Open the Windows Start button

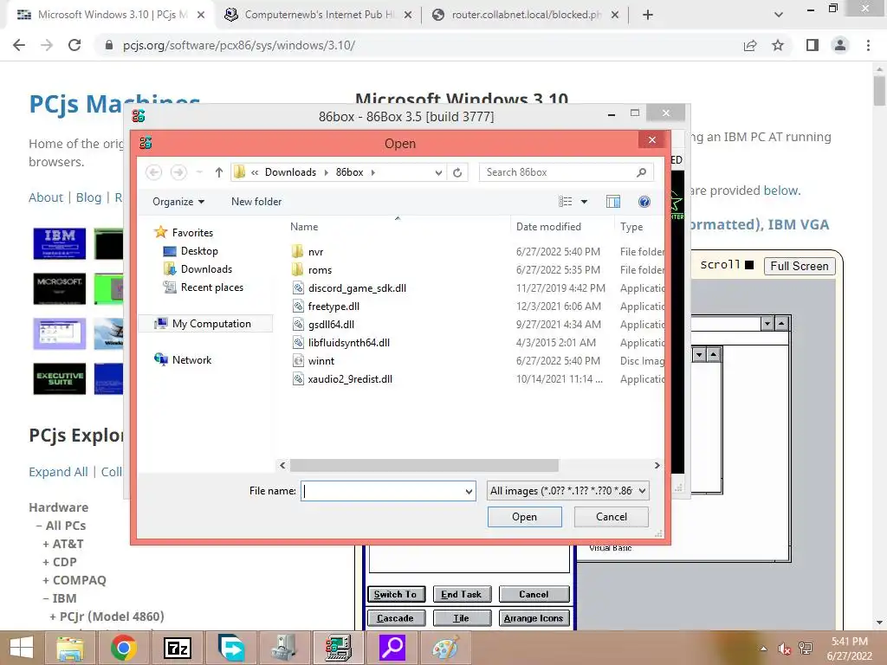click(22, 648)
